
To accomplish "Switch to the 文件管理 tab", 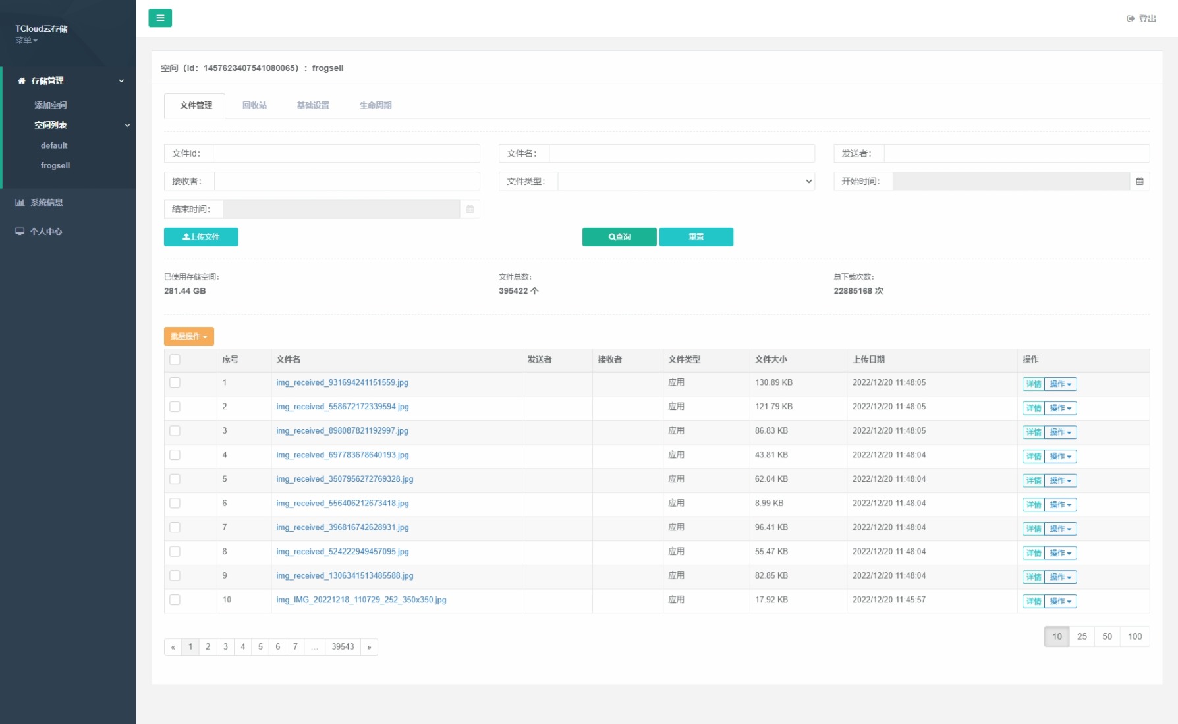I will (196, 105).
